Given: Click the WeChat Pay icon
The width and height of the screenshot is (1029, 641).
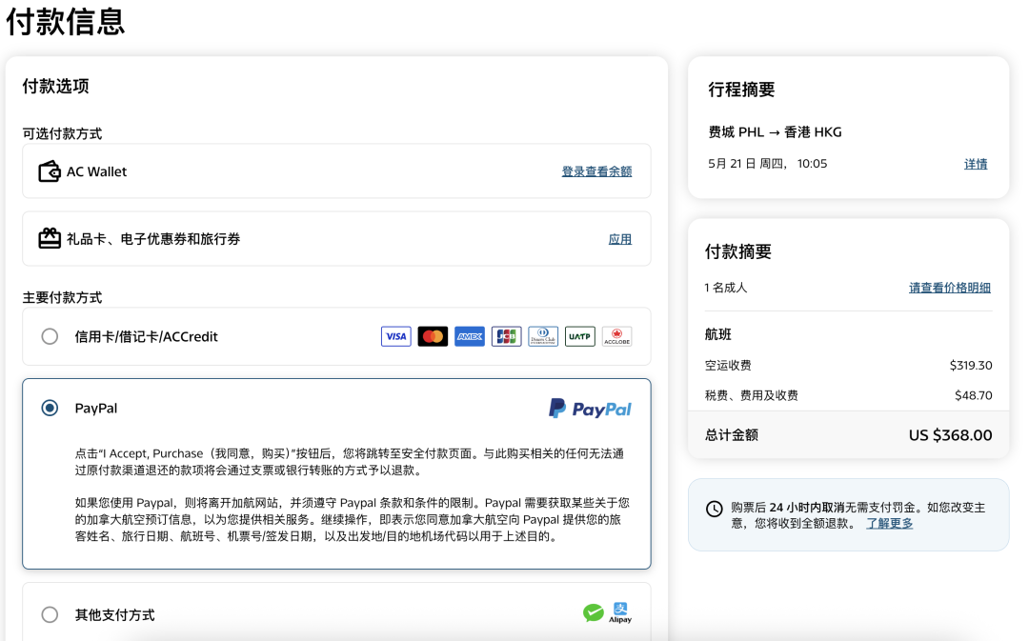Looking at the screenshot, I should pos(594,613).
